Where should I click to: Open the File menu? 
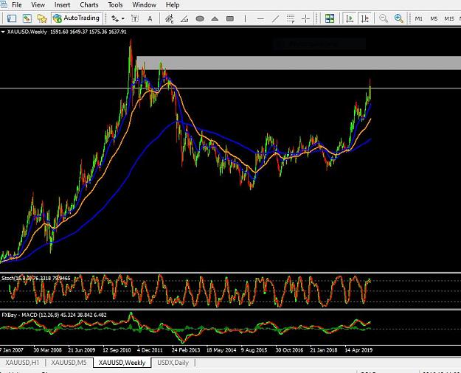17,5
